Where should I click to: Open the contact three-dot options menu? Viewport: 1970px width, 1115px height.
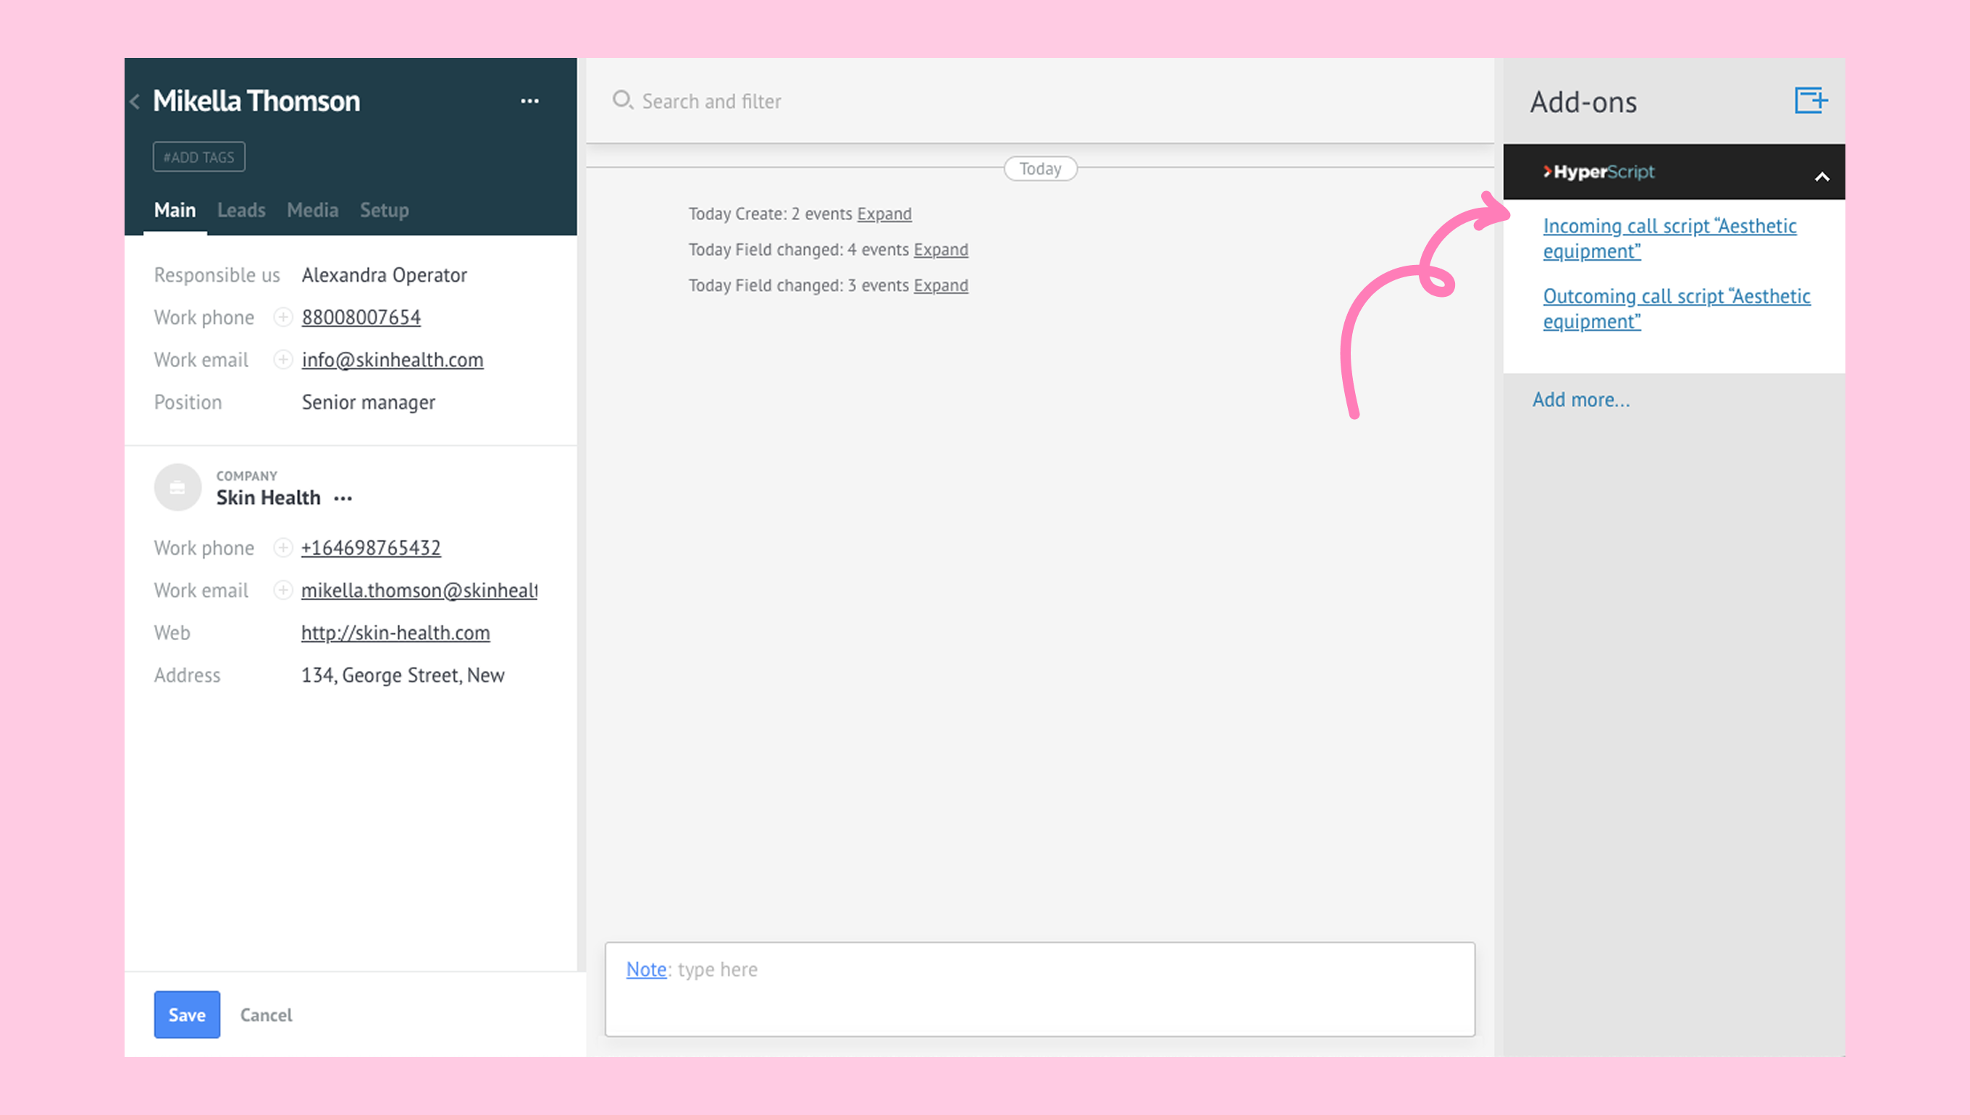click(529, 101)
